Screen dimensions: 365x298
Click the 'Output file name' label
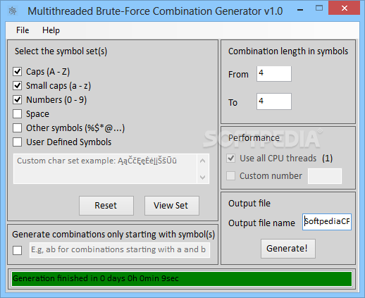[261, 223]
